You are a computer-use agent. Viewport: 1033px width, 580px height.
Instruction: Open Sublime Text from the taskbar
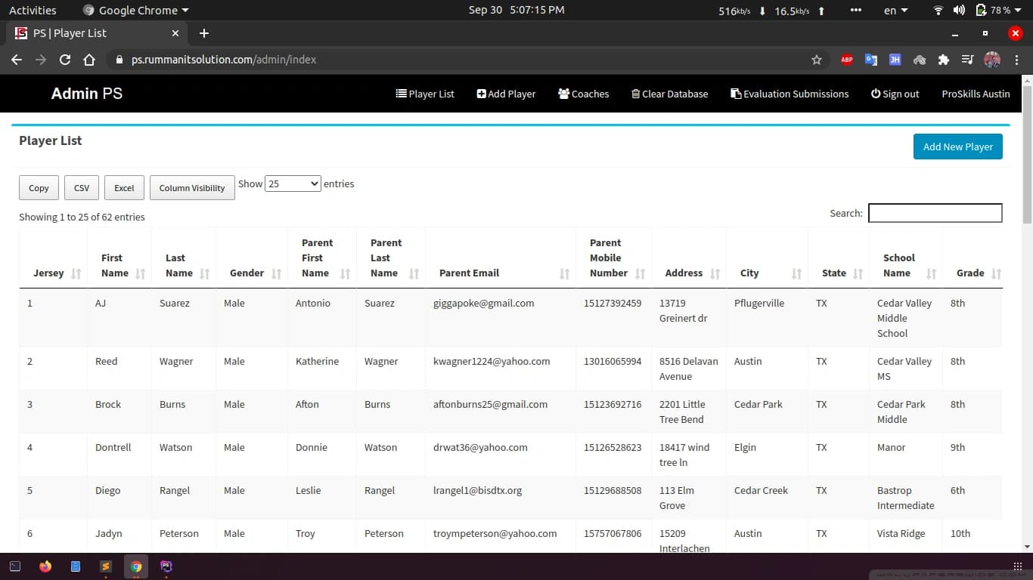tap(106, 566)
